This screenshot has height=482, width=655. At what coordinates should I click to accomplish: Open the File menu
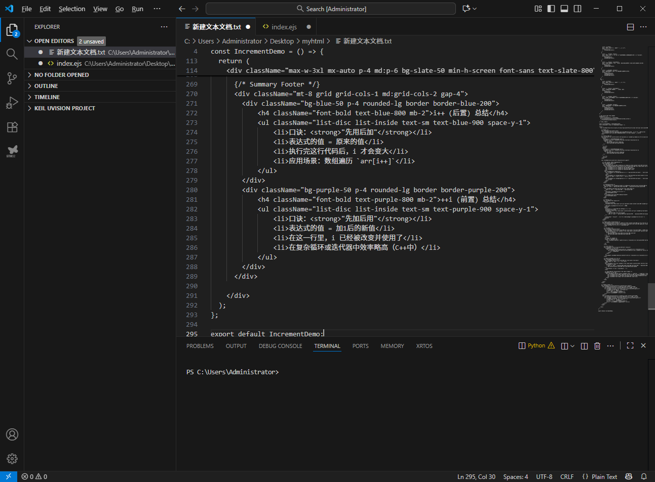pyautogui.click(x=27, y=9)
